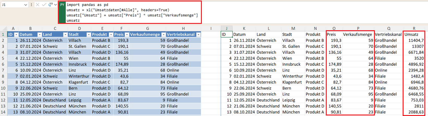Image resolution: width=428 pixels, height=116 pixels.
Task: Open the Python output type dropdown arrow
Action: [55, 5]
